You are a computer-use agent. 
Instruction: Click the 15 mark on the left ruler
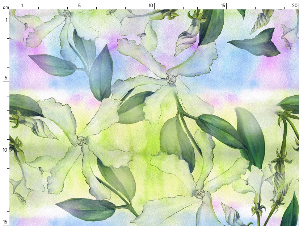coord(6,221)
